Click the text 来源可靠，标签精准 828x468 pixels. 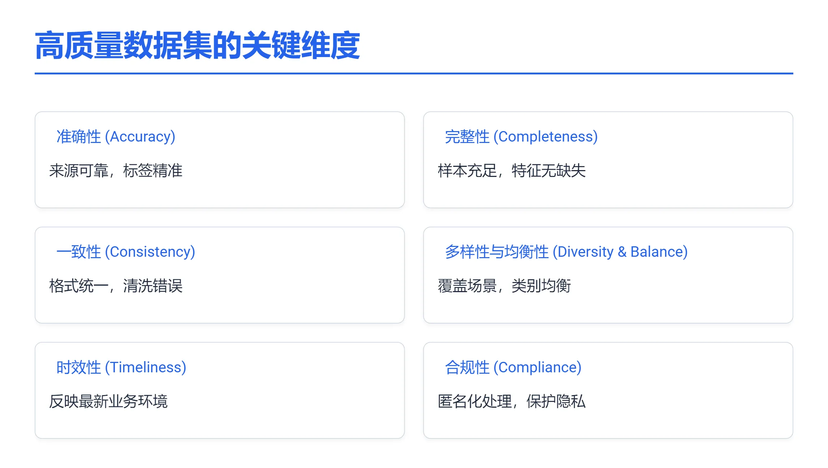116,170
